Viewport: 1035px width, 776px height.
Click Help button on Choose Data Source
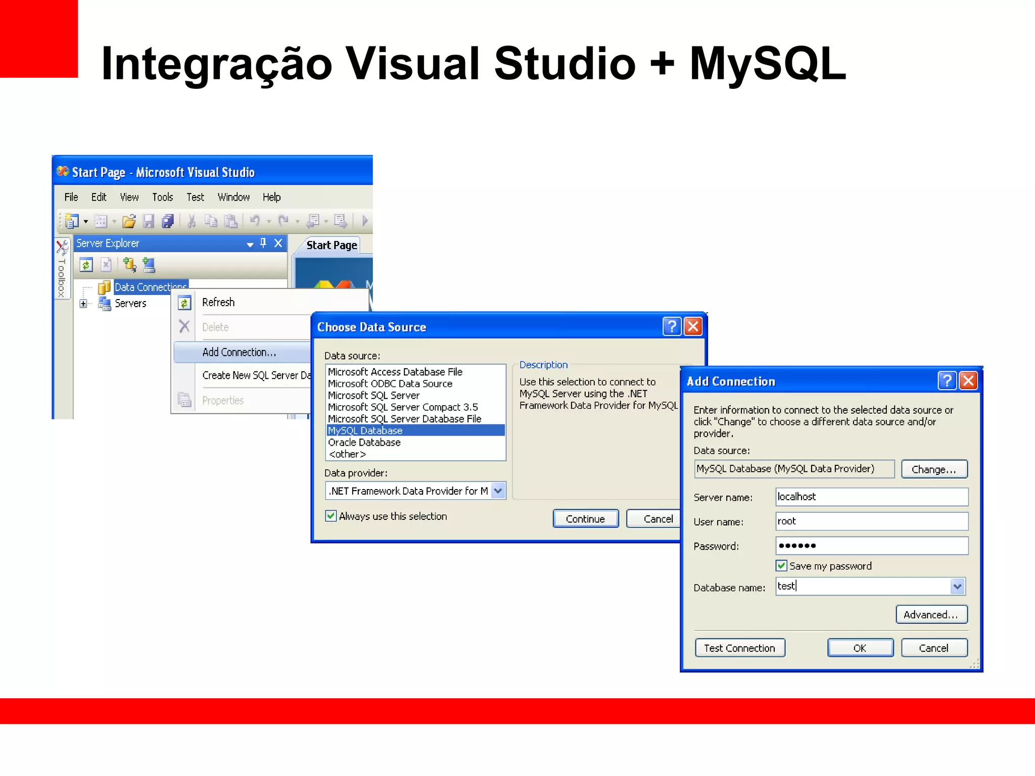[x=672, y=326]
